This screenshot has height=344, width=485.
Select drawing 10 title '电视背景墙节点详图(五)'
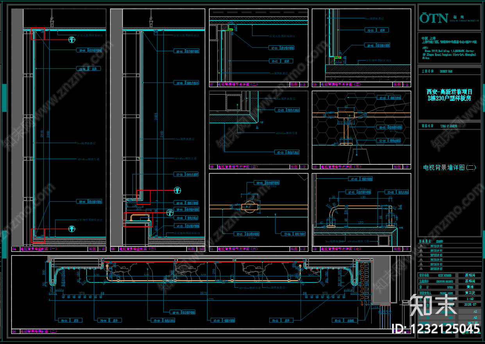pos(341,167)
